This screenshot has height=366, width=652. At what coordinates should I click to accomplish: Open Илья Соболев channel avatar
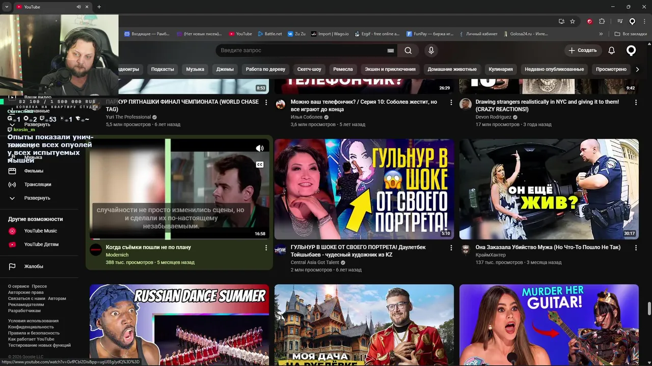click(281, 104)
